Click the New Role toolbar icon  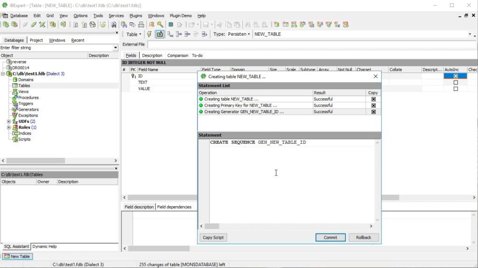click(x=345, y=25)
